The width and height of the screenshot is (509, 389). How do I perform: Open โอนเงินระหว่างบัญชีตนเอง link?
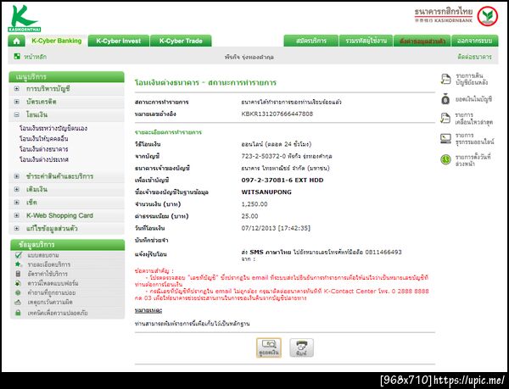(53, 128)
